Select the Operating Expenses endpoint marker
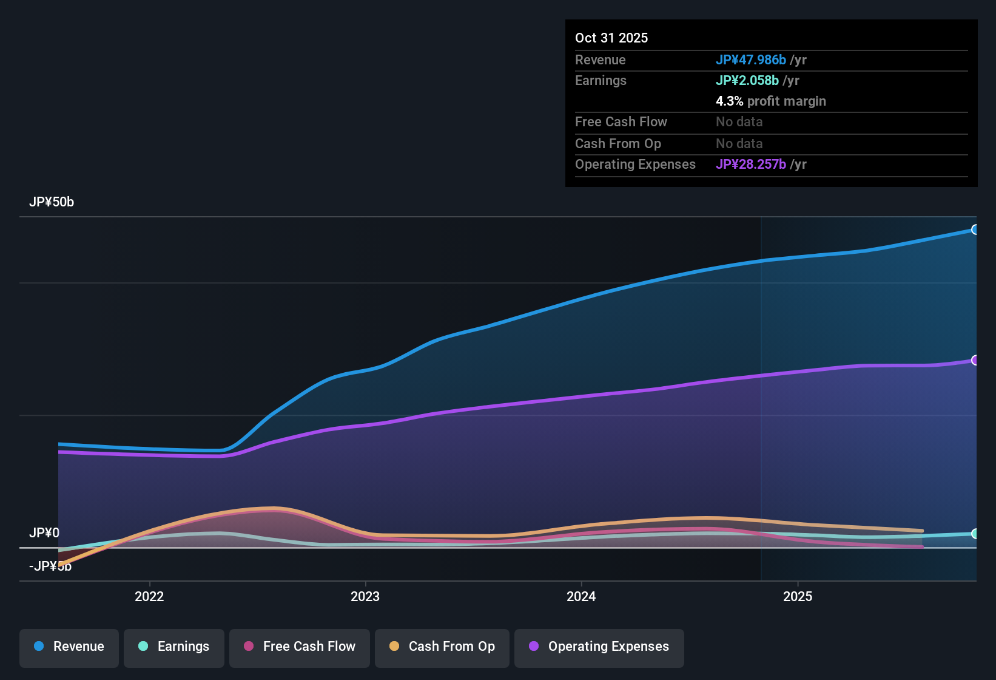 tap(975, 361)
